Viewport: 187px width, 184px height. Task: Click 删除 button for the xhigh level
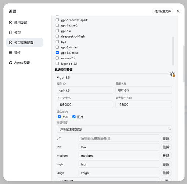click(166, 173)
